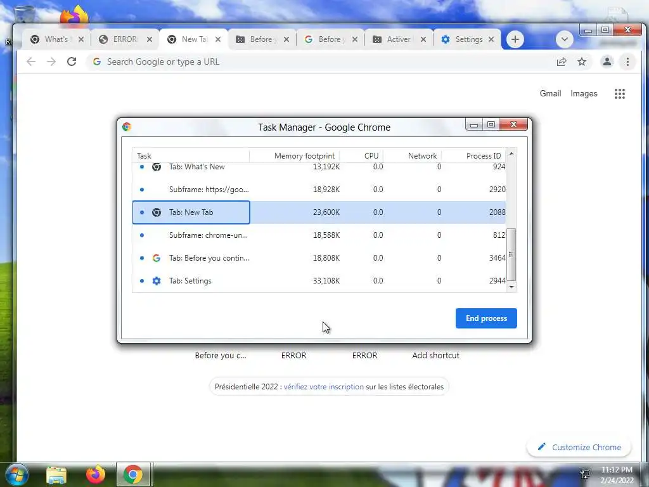The height and width of the screenshot is (487, 649).
Task: Click process ID 2920 cell
Action: (497, 190)
